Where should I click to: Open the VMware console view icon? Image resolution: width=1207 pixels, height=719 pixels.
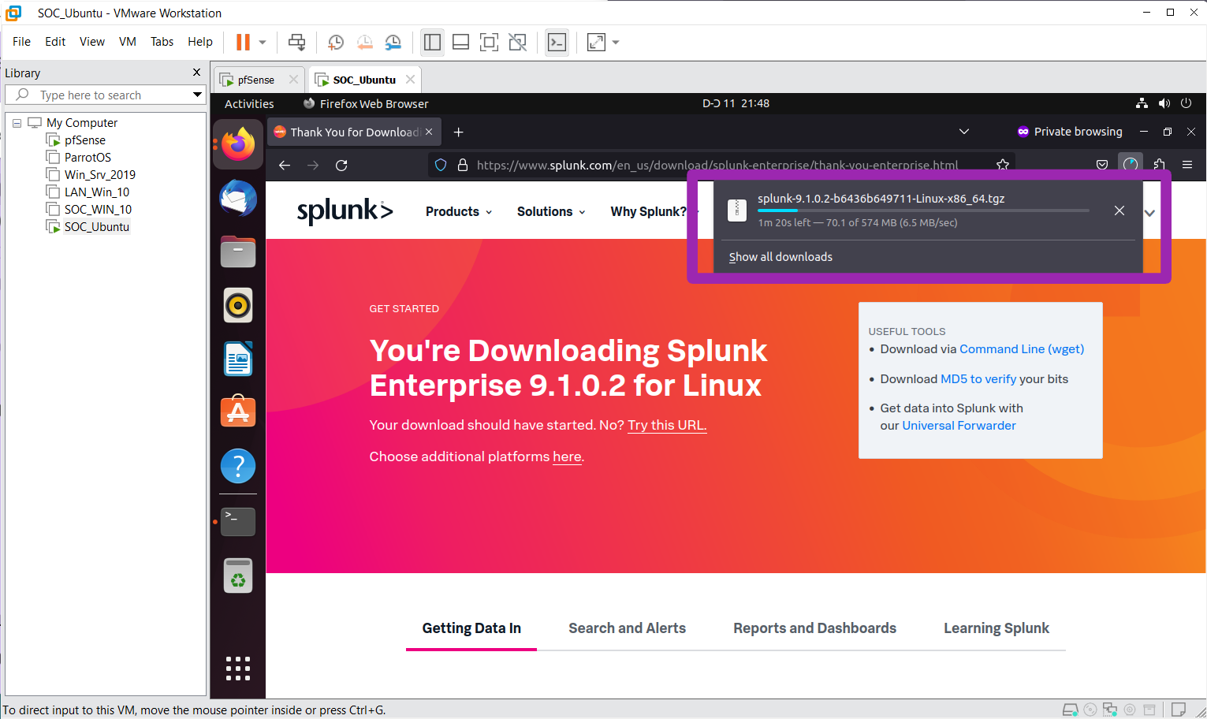557,43
